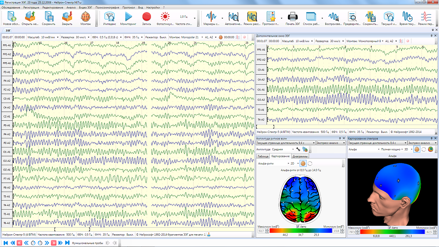Click the wrench settings icon in amplitude panel
The width and height of the screenshot is (439, 247).
[298, 149]
